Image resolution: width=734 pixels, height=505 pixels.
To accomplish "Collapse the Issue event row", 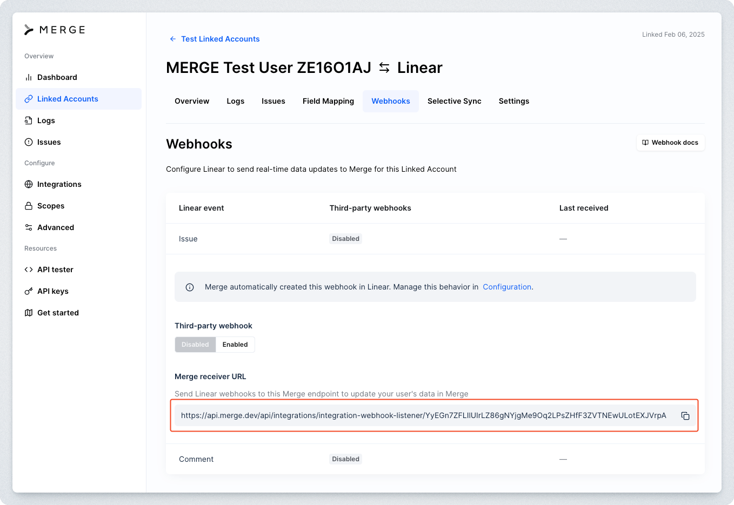I will (x=188, y=239).
